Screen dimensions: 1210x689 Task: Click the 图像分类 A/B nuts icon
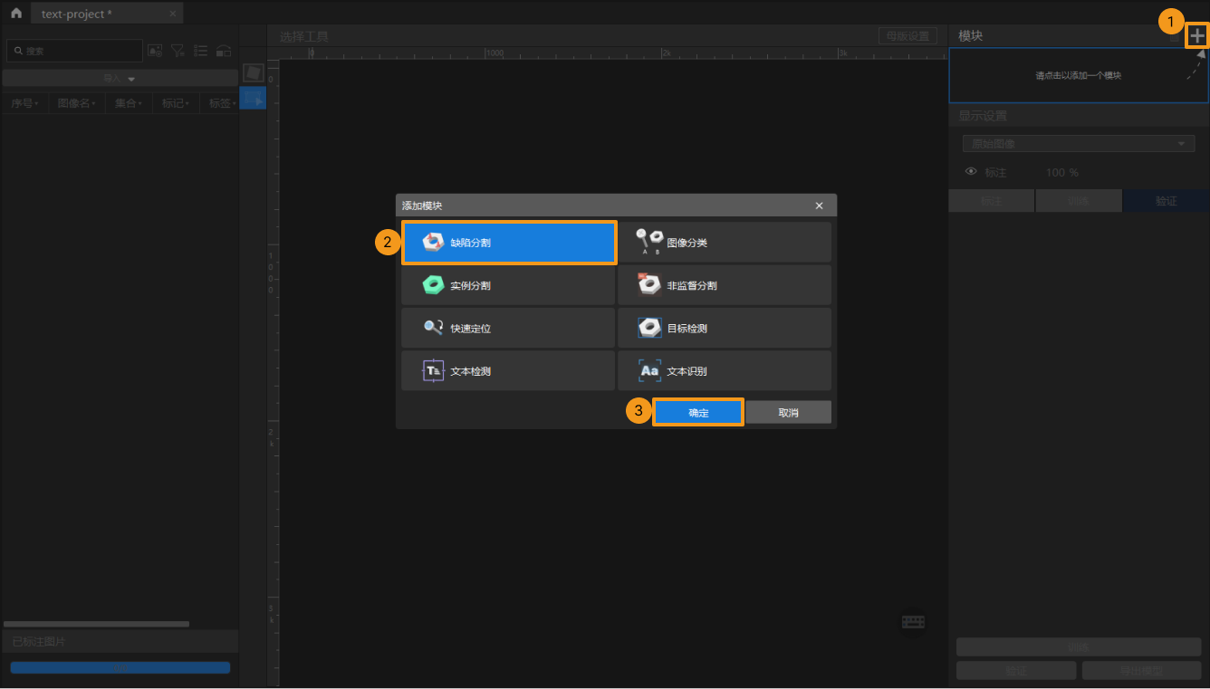coord(648,242)
